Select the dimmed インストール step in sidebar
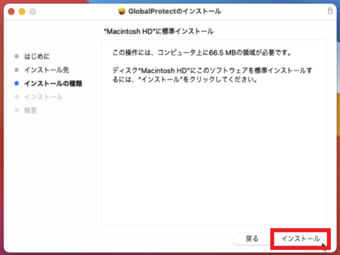 pos(43,97)
